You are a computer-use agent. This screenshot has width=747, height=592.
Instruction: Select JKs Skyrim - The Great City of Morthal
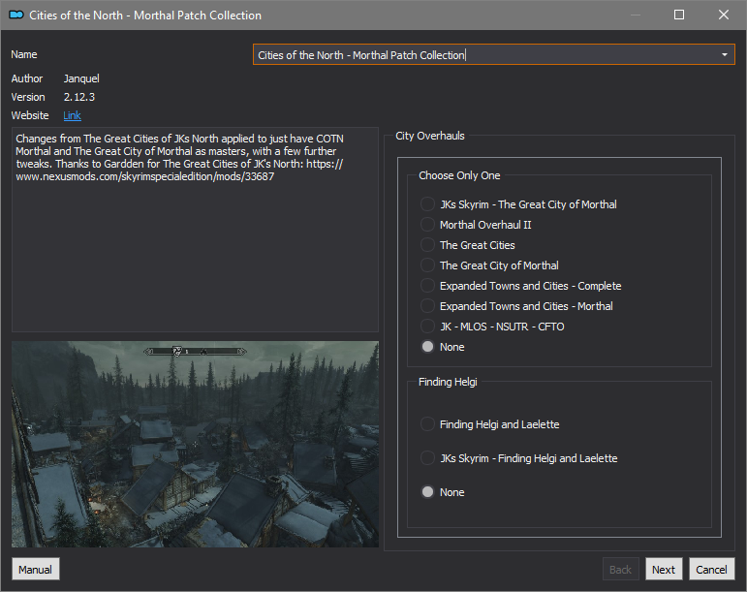point(518,204)
